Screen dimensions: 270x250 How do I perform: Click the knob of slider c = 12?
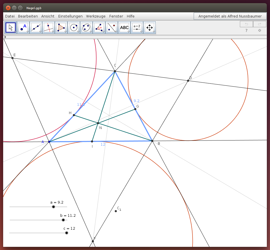[67, 233]
